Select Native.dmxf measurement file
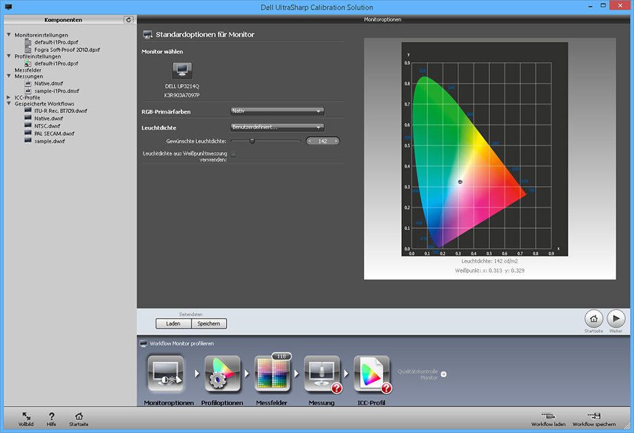The height and width of the screenshot is (433, 634). pyautogui.click(x=49, y=83)
